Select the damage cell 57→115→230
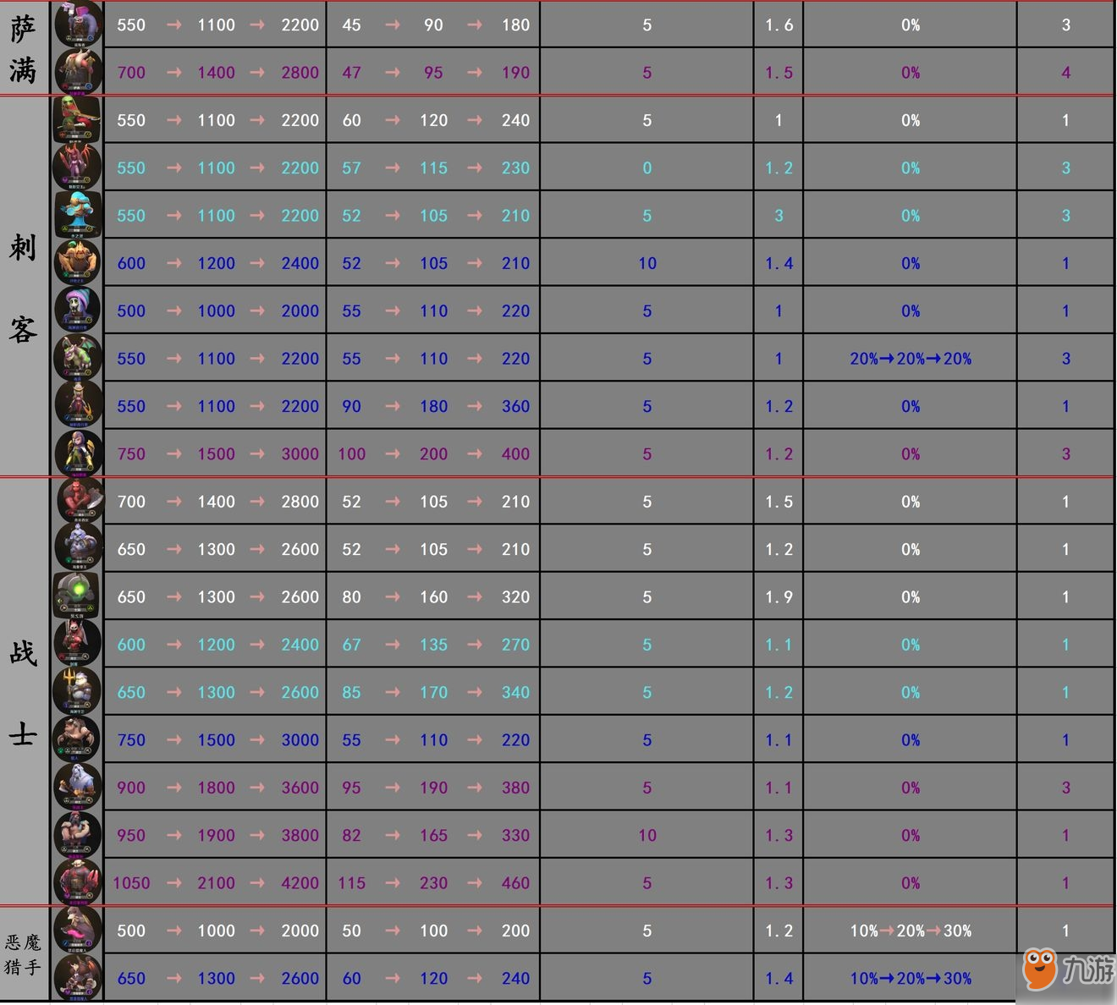This screenshot has width=1117, height=1005. click(x=435, y=168)
